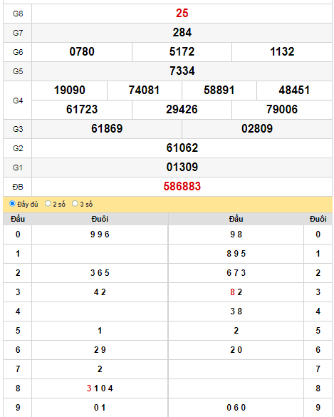Screen dimensions: 334x417
Task: Click the G4 number 61723
Action: [x=82, y=109]
